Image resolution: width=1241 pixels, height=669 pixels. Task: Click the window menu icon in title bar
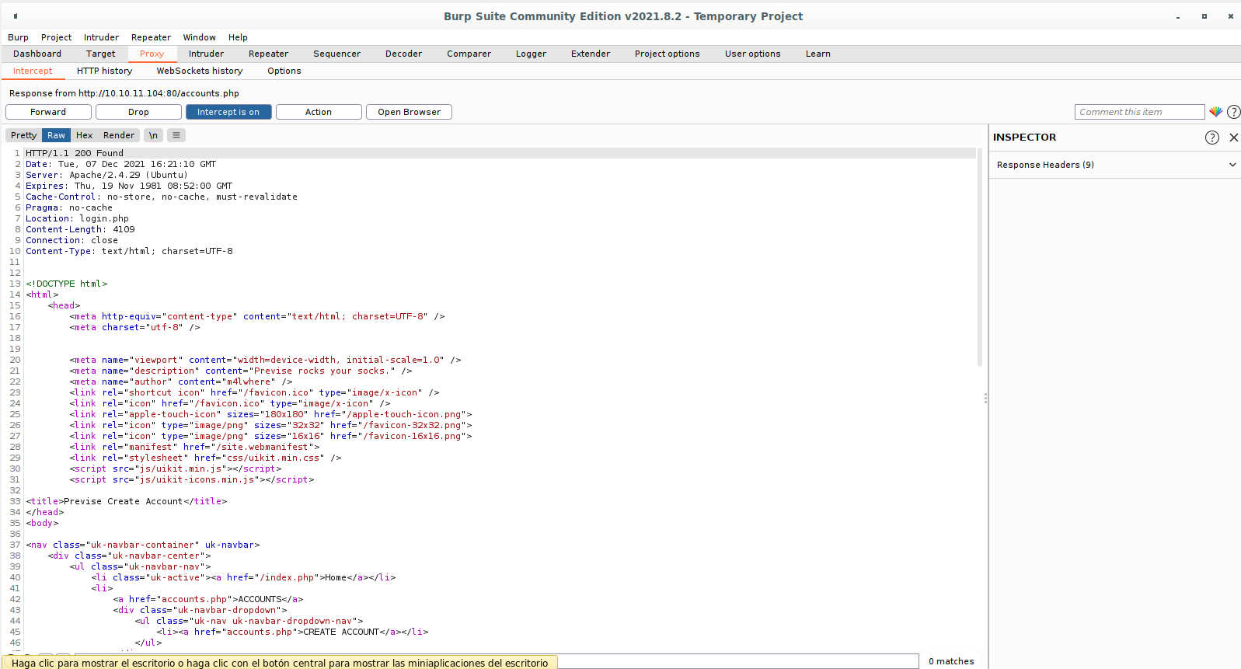pyautogui.click(x=16, y=16)
